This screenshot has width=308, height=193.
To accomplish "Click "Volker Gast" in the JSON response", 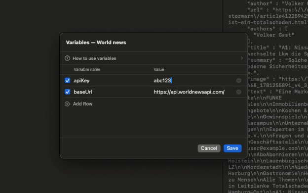I will point(274,35).
